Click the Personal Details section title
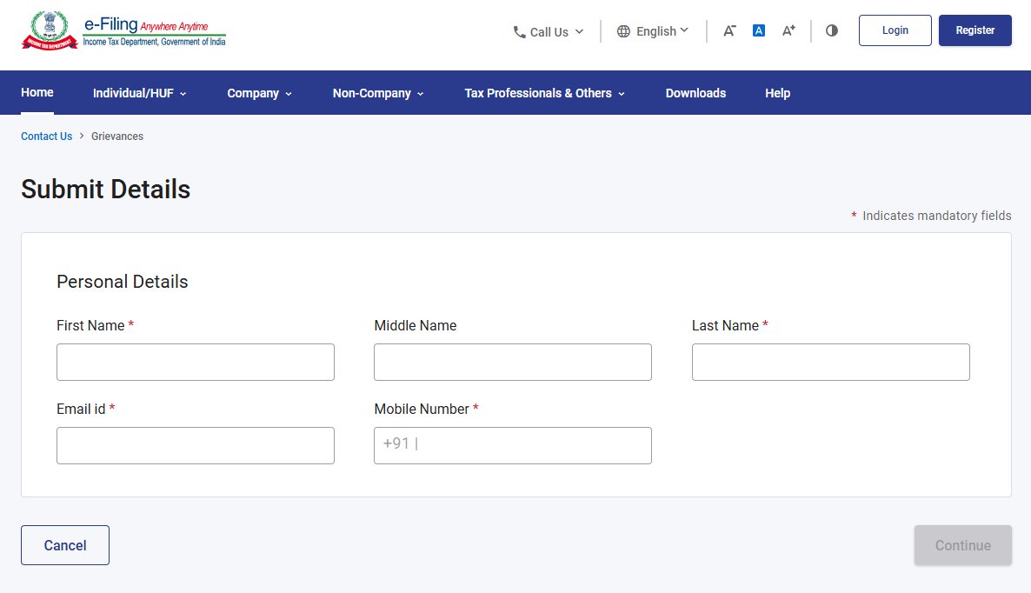1031x593 pixels. click(x=123, y=282)
